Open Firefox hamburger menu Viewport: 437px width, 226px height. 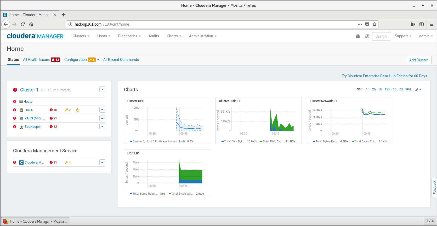432,24
